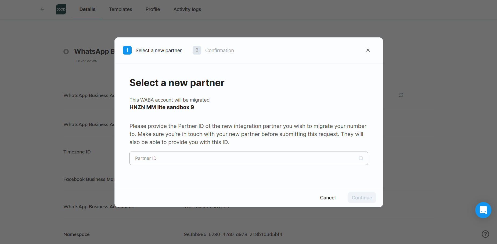The height and width of the screenshot is (244, 497).
Task: Click the help question mark icon
Action: 485,234
